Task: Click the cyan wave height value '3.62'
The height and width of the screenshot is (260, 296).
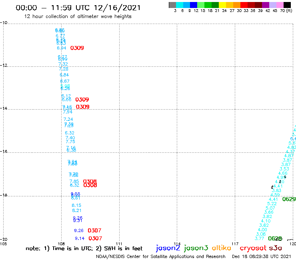Action: coord(264,225)
